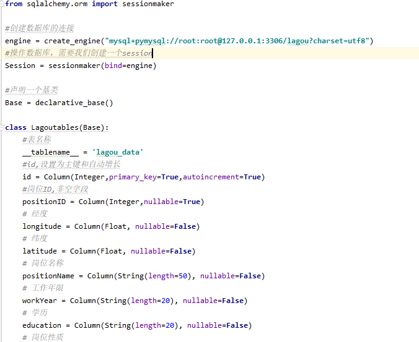Image resolution: width=419 pixels, height=342 pixels.
Task: Click the class name Lagoutables
Action: tap(55, 127)
